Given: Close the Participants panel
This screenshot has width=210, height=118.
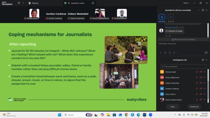Looking at the screenshot, I should [206, 60].
